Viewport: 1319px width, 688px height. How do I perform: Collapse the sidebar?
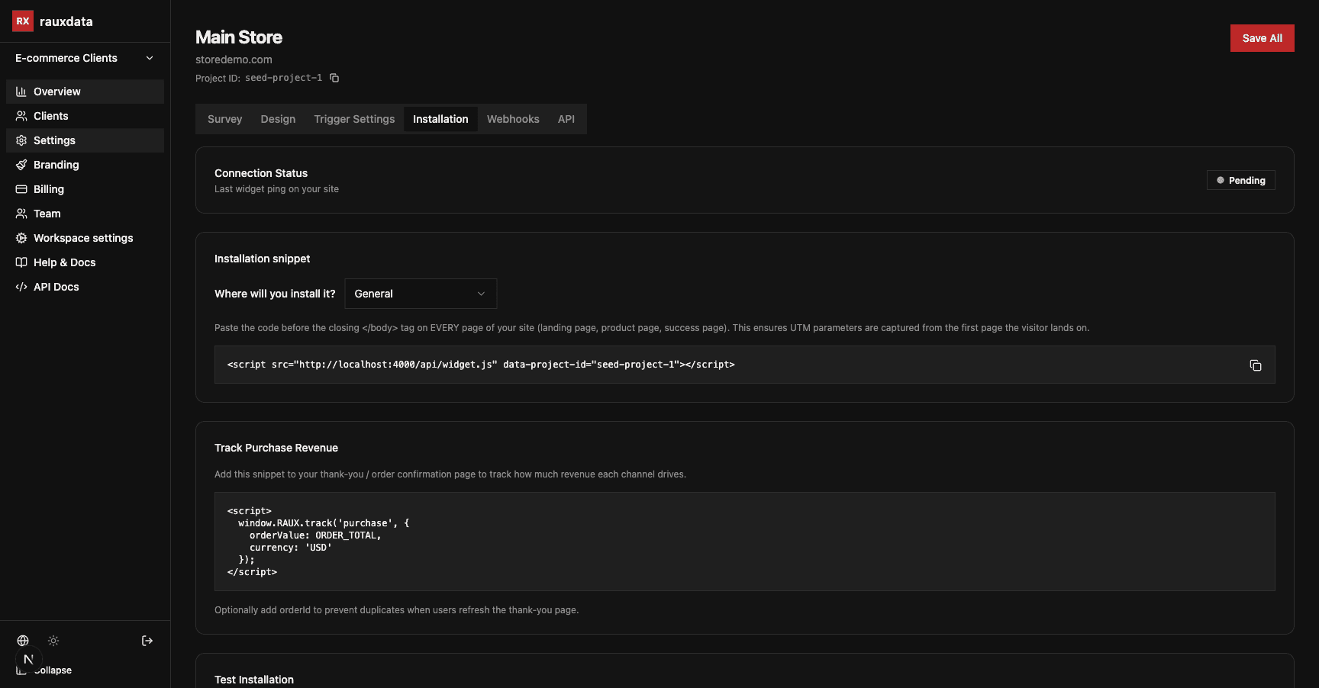(x=52, y=670)
